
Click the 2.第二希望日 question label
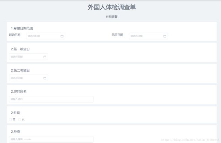pos(20,70)
